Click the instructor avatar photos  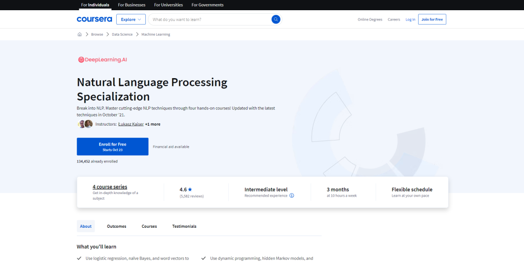[85, 124]
